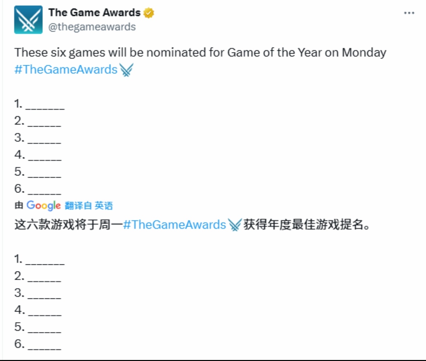
Task: Click the translated text 获得年度最佳游戏提名
Action: point(306,224)
